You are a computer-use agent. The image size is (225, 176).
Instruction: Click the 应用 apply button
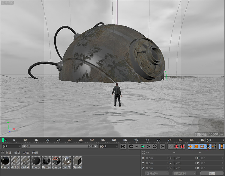(x=212, y=173)
